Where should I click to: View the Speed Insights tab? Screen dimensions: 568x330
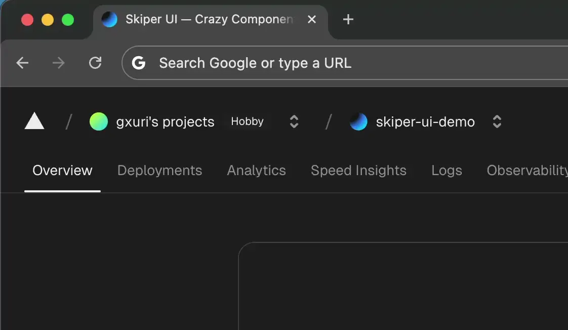358,171
